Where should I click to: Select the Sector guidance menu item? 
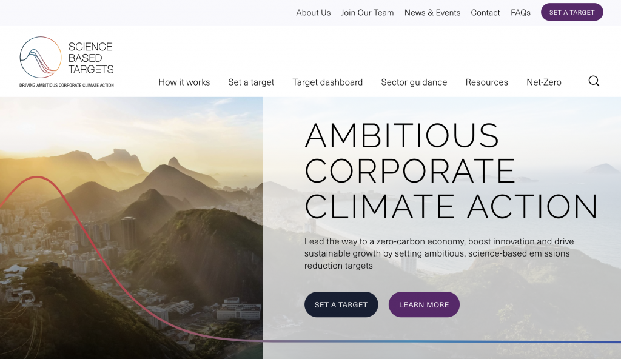(x=414, y=82)
